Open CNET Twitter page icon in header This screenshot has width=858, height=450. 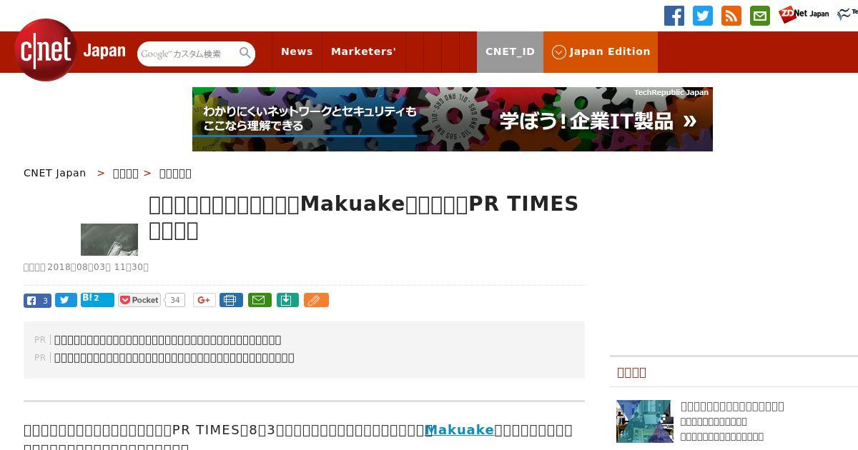pyautogui.click(x=703, y=16)
